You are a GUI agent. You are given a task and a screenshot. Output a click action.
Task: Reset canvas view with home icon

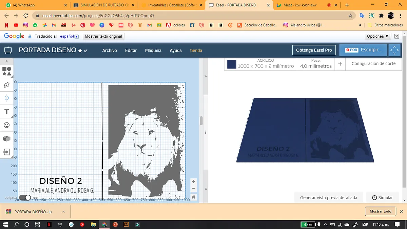click(x=193, y=197)
